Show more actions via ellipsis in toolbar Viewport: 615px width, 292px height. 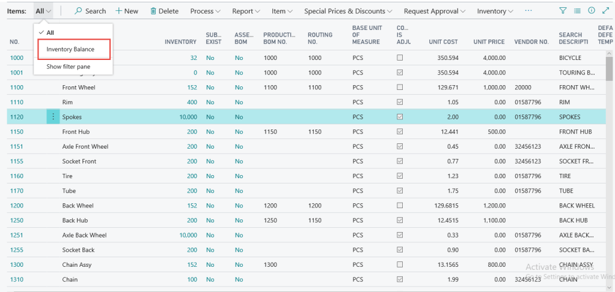coord(528,11)
